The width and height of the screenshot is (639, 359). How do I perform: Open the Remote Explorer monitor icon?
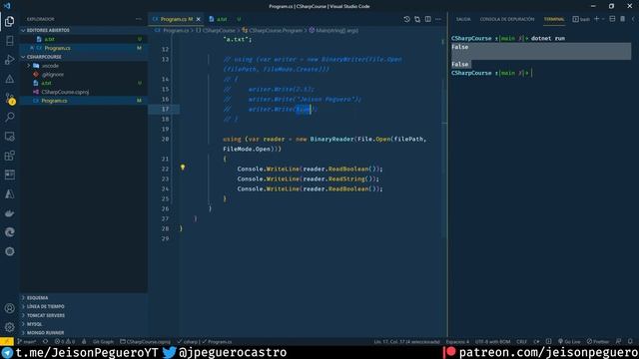[9, 137]
